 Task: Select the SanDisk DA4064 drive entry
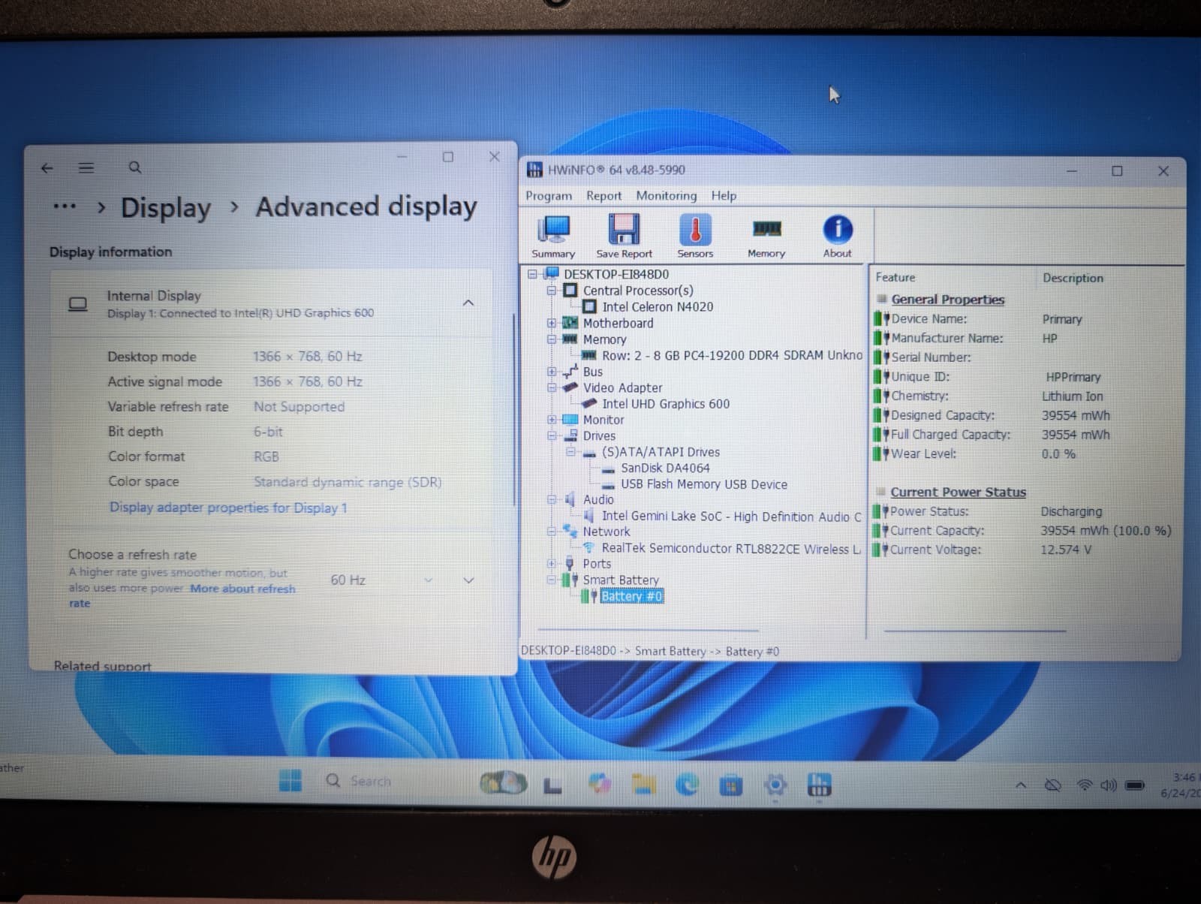pos(665,468)
